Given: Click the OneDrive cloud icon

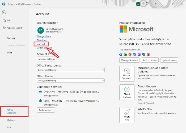Looking at the screenshot, I should coord(40,92).
